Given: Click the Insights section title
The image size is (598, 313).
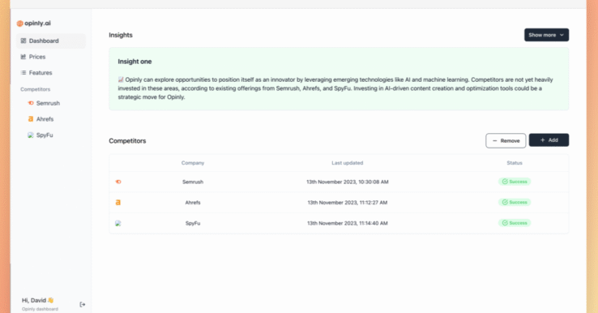Looking at the screenshot, I should tap(121, 35).
